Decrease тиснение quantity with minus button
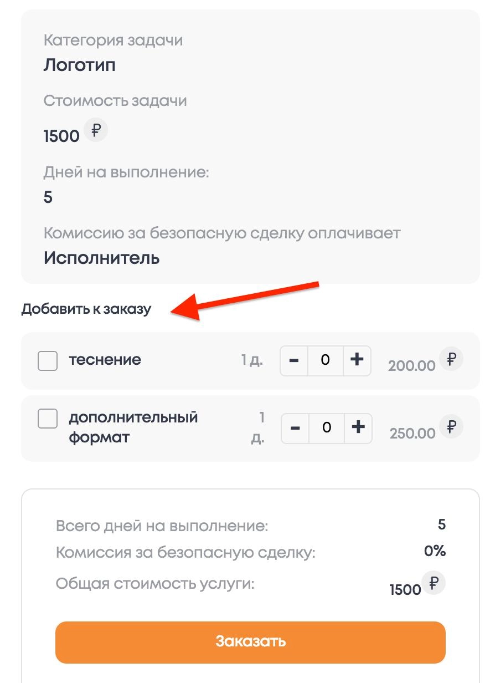This screenshot has height=683, width=485. click(294, 360)
